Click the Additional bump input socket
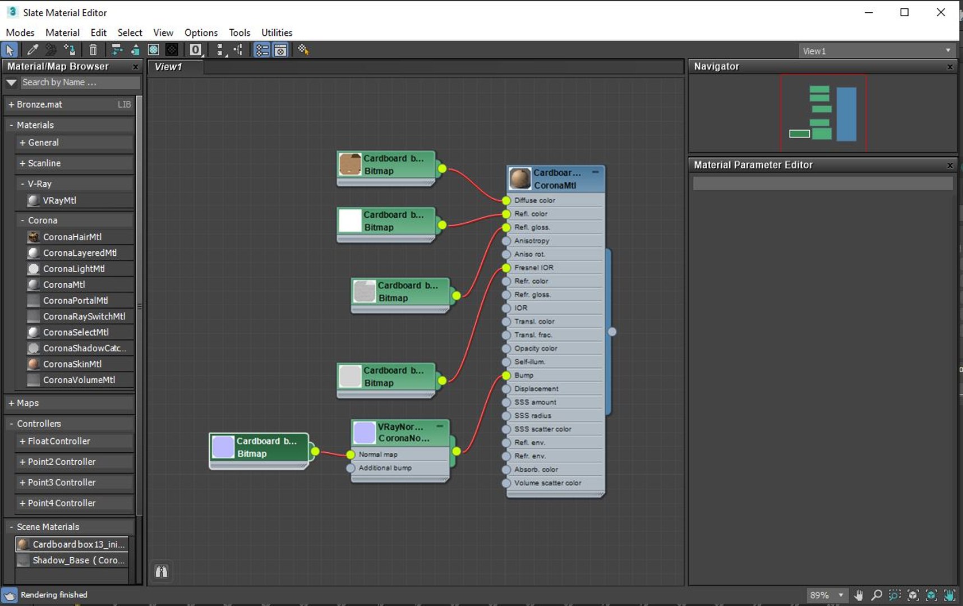The image size is (963, 606). pyautogui.click(x=351, y=468)
